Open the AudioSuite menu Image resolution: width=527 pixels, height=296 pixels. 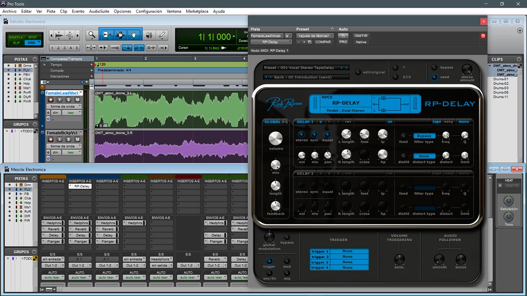coord(99,11)
